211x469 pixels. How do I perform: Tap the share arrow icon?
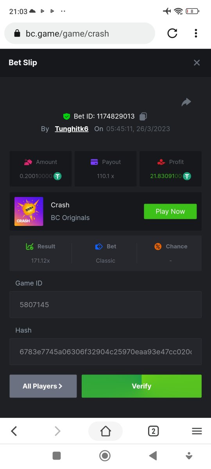(186, 102)
